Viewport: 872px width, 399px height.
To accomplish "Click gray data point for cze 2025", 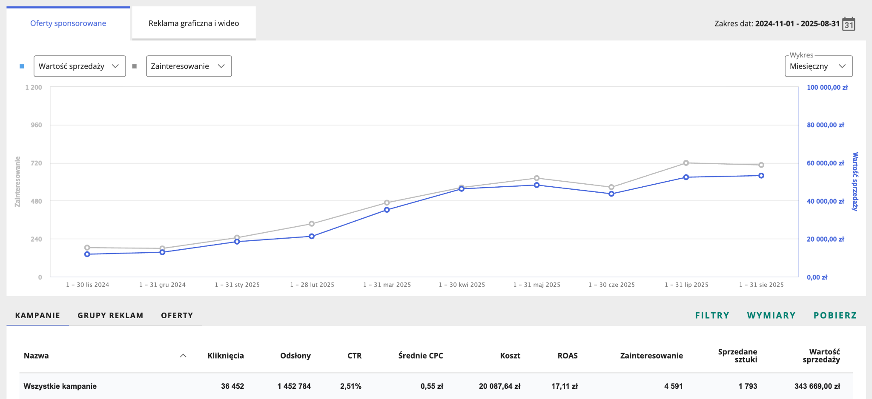I will coord(611,187).
